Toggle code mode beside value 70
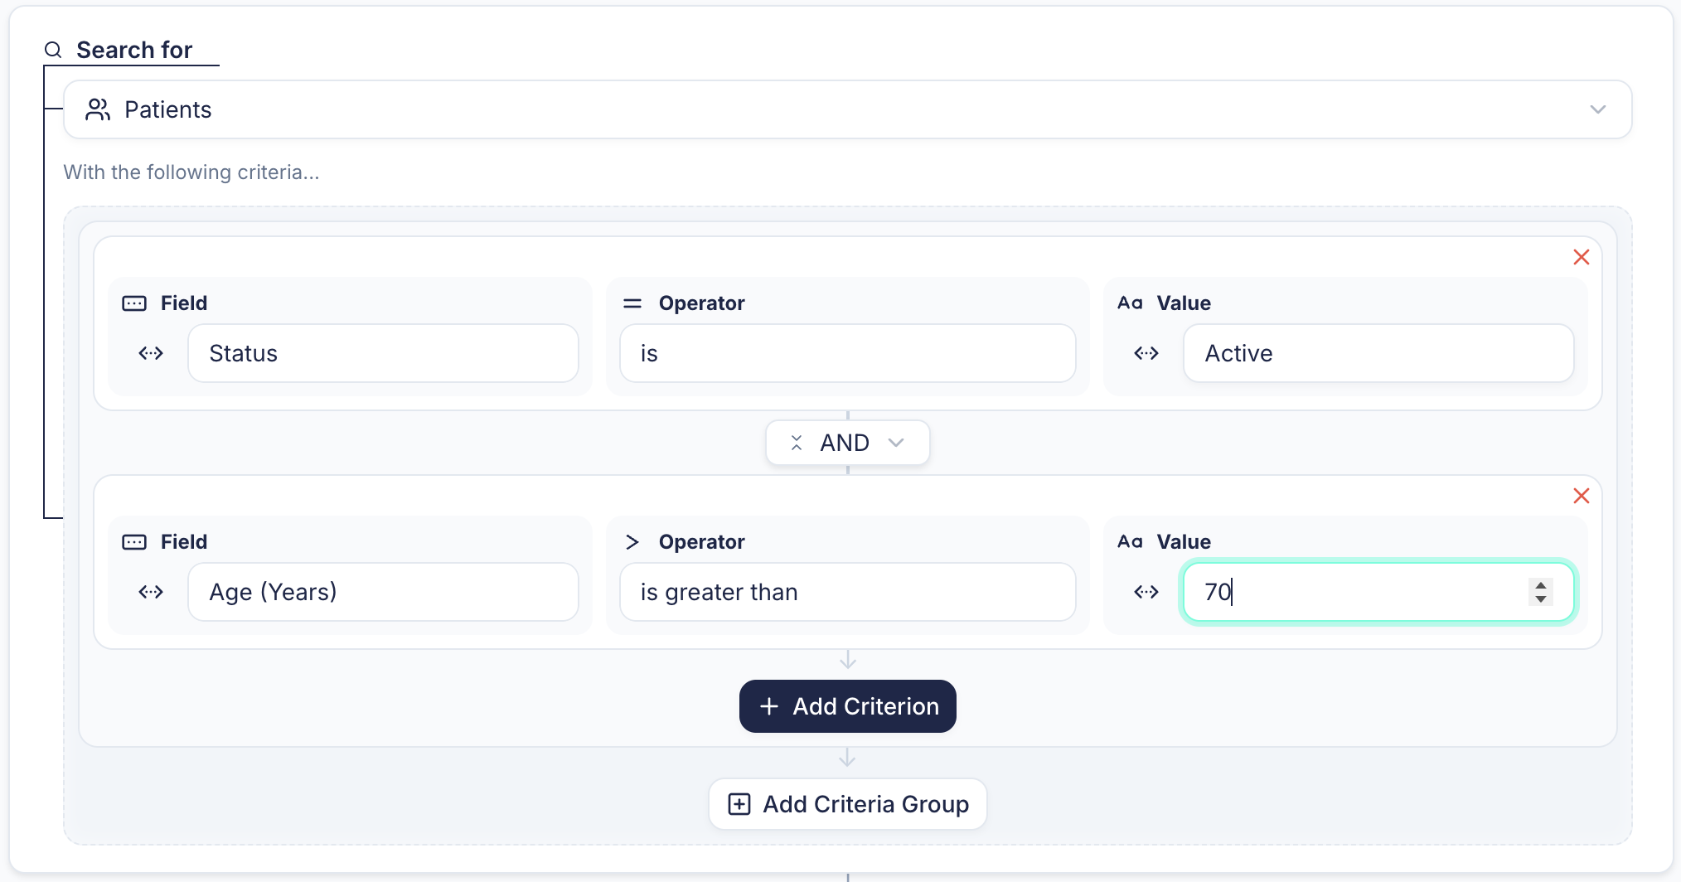The image size is (1681, 882). pos(1146,592)
